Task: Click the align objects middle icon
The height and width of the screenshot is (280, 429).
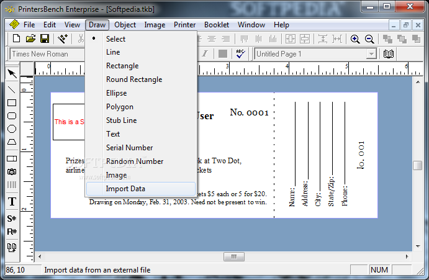Action: [258, 39]
